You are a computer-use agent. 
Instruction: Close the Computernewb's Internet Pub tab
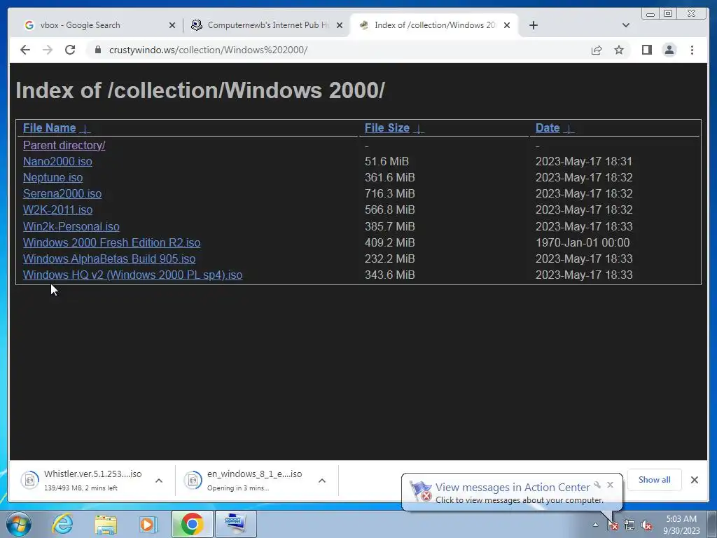point(340,25)
